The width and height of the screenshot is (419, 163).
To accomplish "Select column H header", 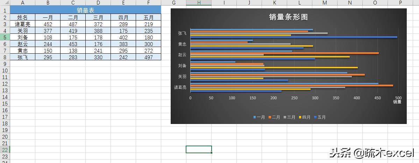I will [x=199, y=3].
